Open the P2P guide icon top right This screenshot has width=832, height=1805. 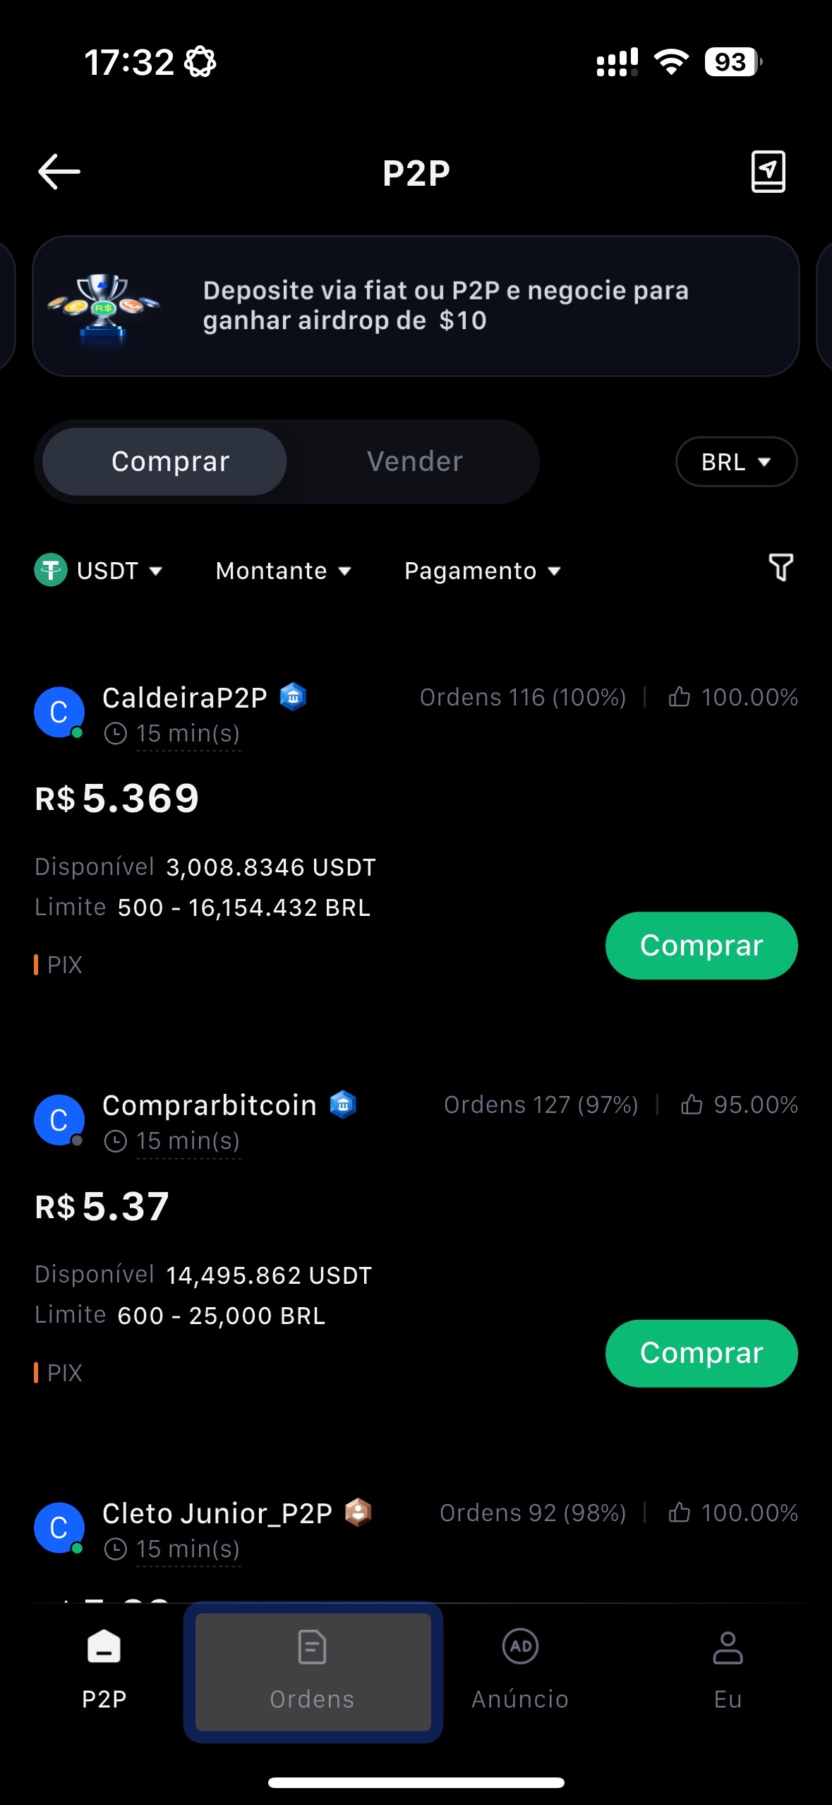[x=768, y=172]
